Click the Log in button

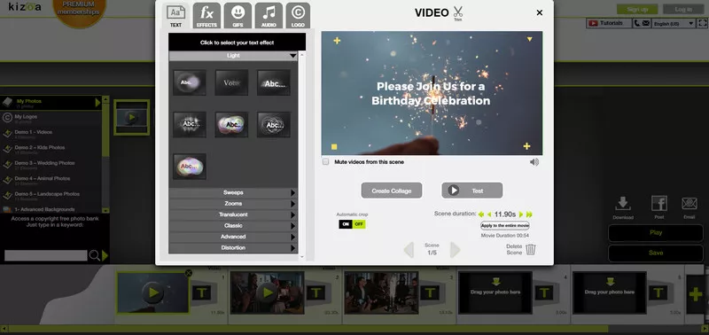tap(683, 9)
